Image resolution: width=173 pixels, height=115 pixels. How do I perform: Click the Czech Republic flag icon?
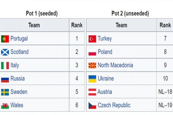(x=92, y=106)
